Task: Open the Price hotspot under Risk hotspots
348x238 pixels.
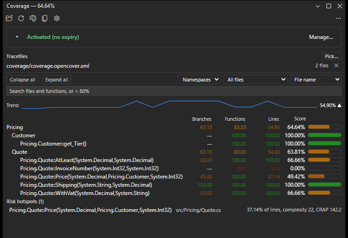Action: tap(90, 210)
